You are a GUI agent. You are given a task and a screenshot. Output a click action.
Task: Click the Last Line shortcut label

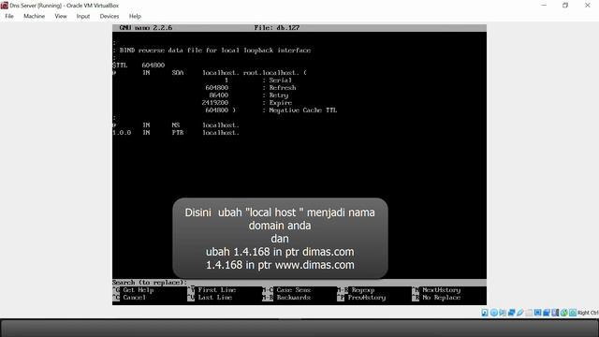(x=214, y=298)
